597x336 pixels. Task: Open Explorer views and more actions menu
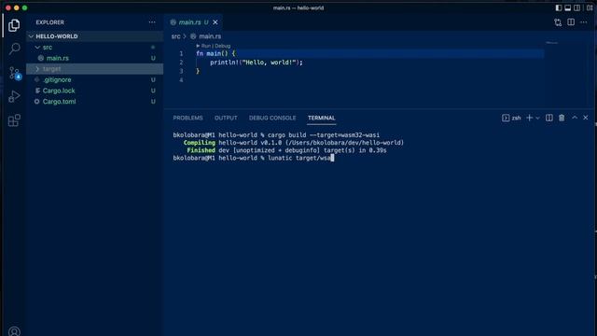152,22
